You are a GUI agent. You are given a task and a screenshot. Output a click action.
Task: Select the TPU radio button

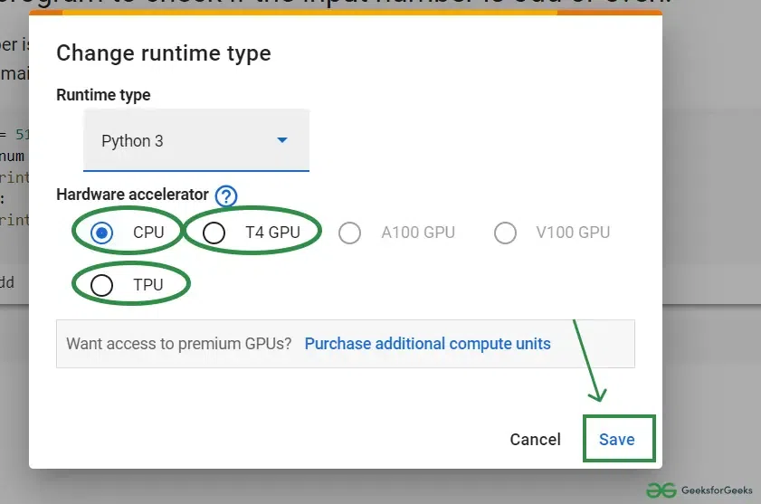click(x=102, y=285)
